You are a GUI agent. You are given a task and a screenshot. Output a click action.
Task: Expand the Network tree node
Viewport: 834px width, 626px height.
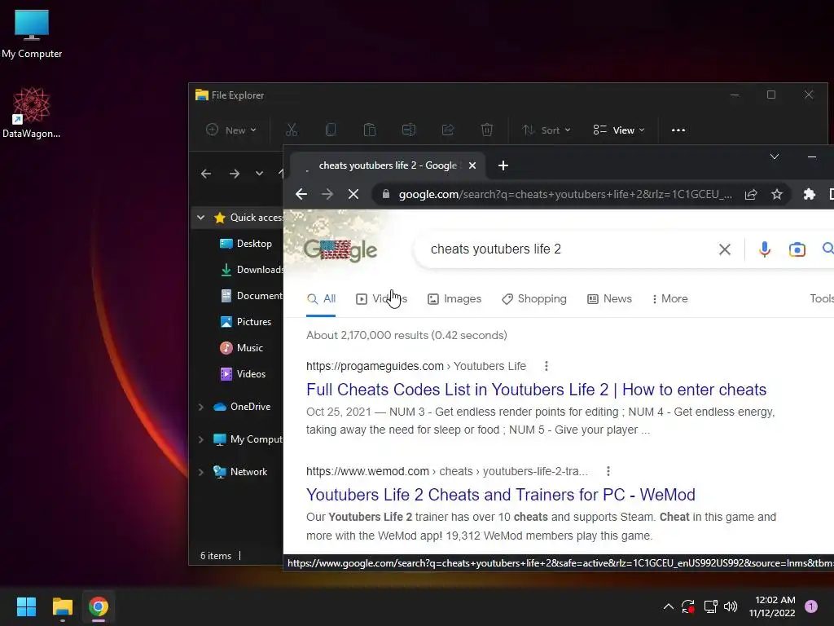pyautogui.click(x=200, y=472)
